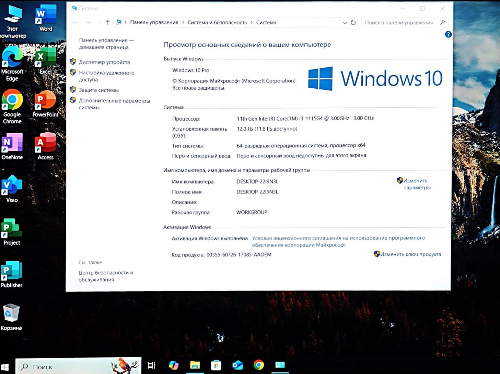Viewport: 500px width, 374px height.
Task: Open Защита системы link
Action: point(99,90)
